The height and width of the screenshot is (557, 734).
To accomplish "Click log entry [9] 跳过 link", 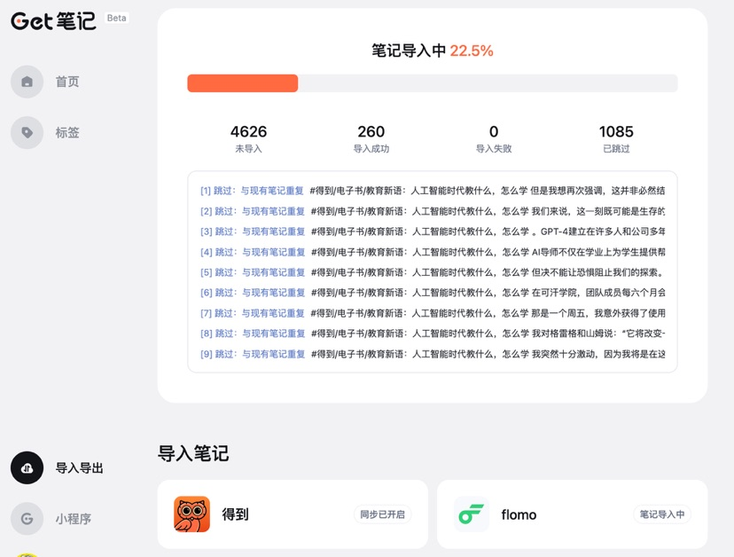I will click(x=252, y=354).
